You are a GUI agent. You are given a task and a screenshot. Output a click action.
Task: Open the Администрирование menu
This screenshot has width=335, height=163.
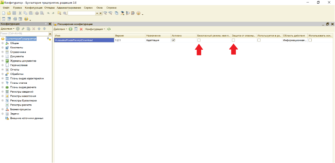pos(69,8)
